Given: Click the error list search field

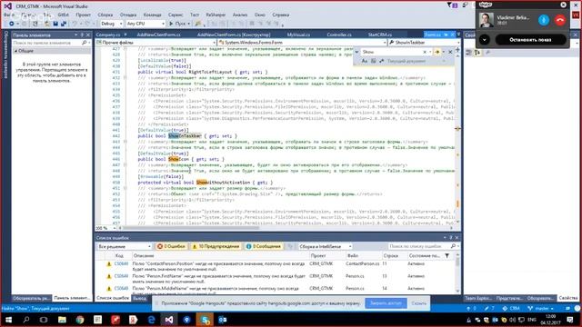Looking at the screenshot, I should [419, 246].
